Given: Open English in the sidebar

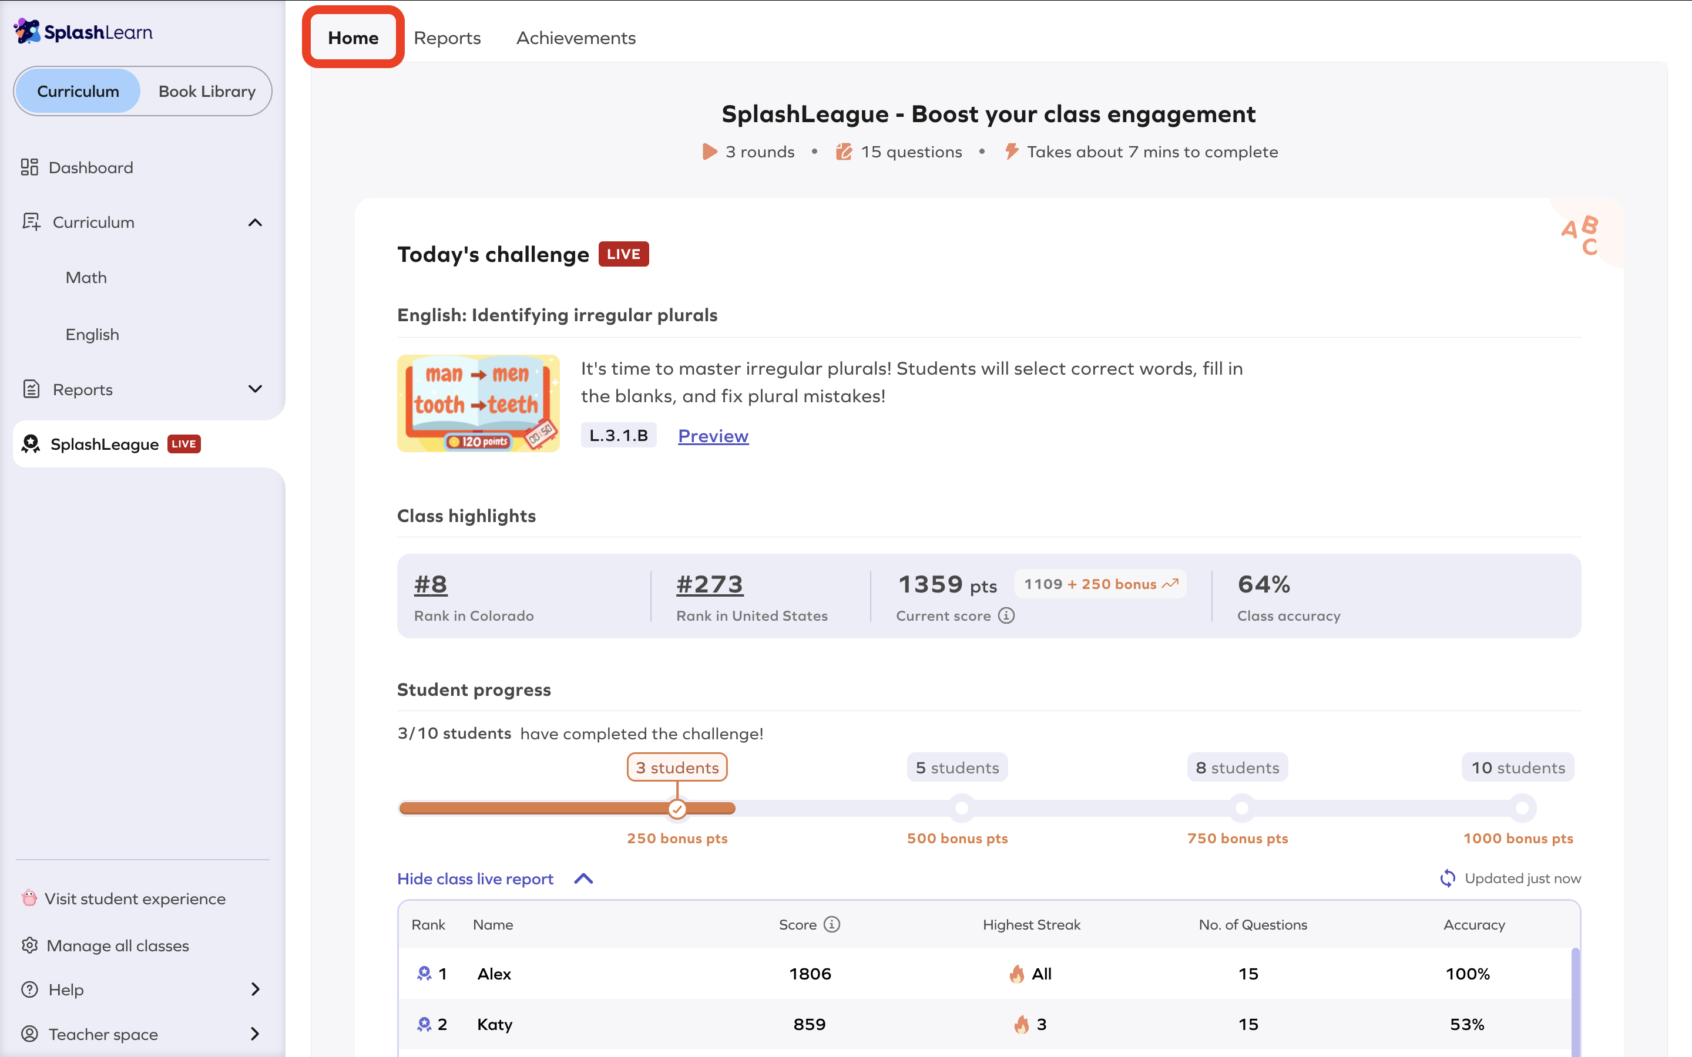Looking at the screenshot, I should [92, 334].
